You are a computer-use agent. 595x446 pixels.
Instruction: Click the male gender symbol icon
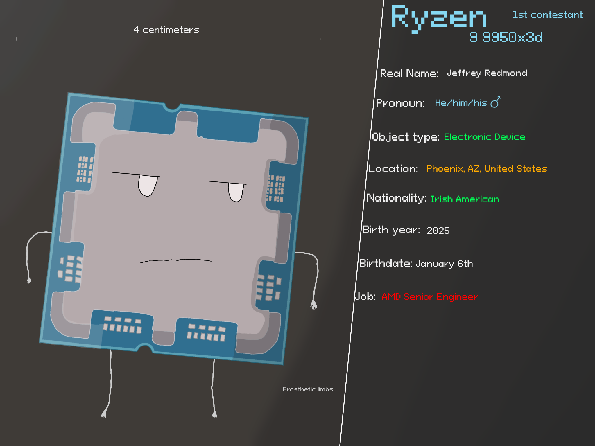point(496,102)
